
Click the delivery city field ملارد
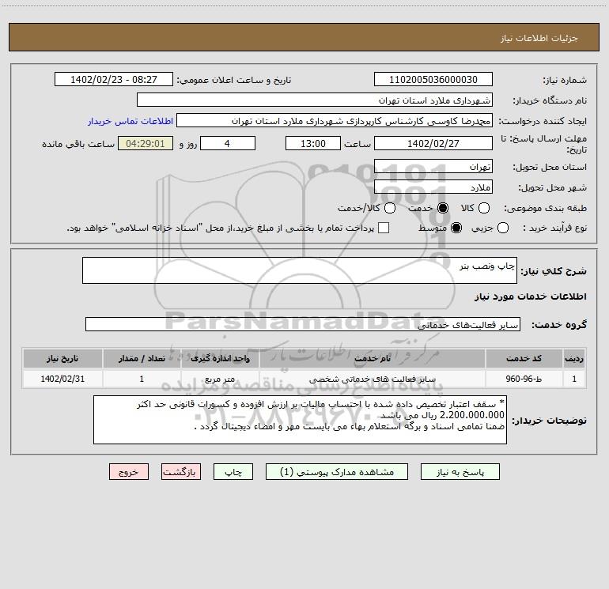point(433,187)
